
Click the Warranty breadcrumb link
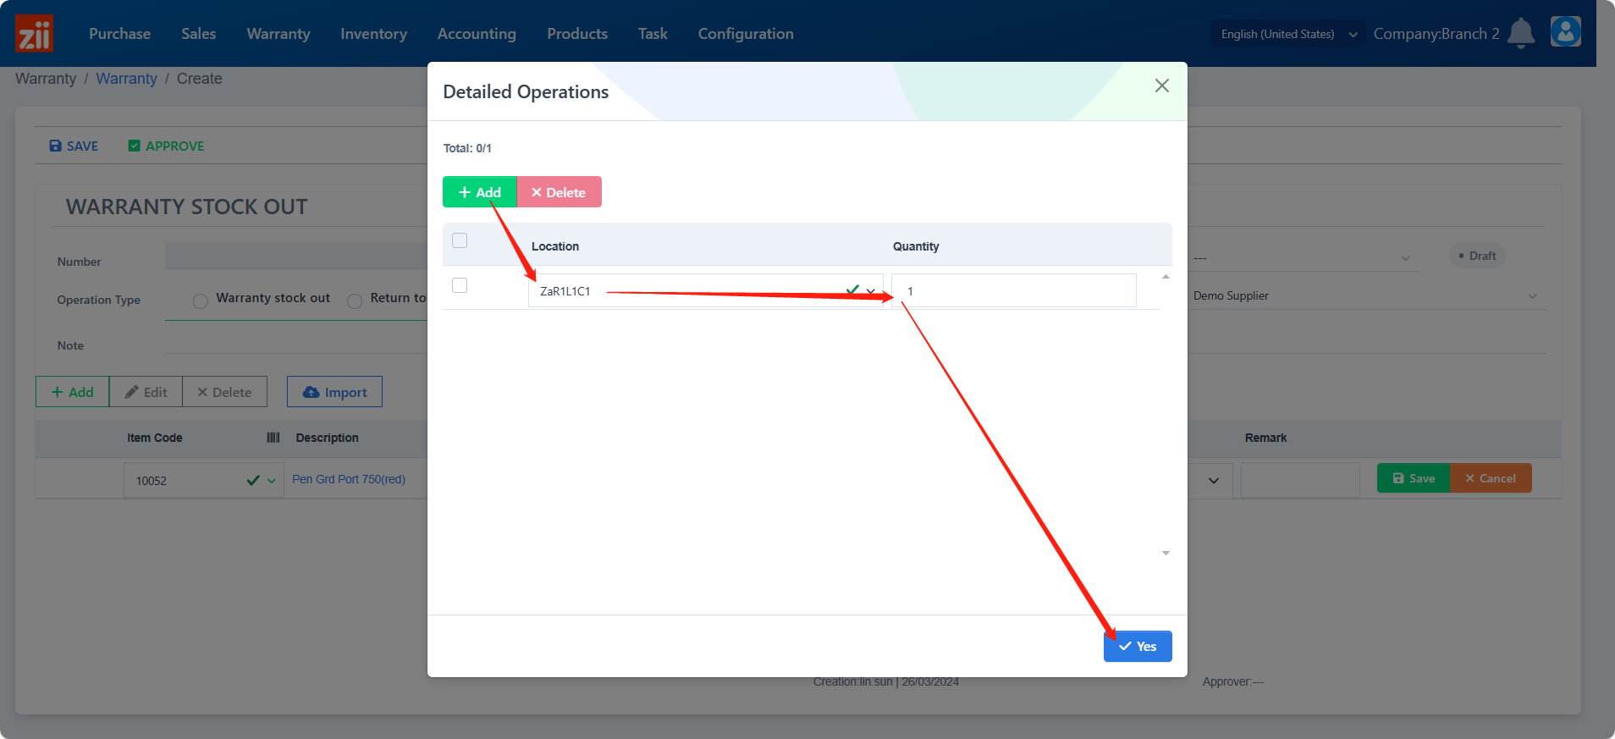tap(126, 79)
